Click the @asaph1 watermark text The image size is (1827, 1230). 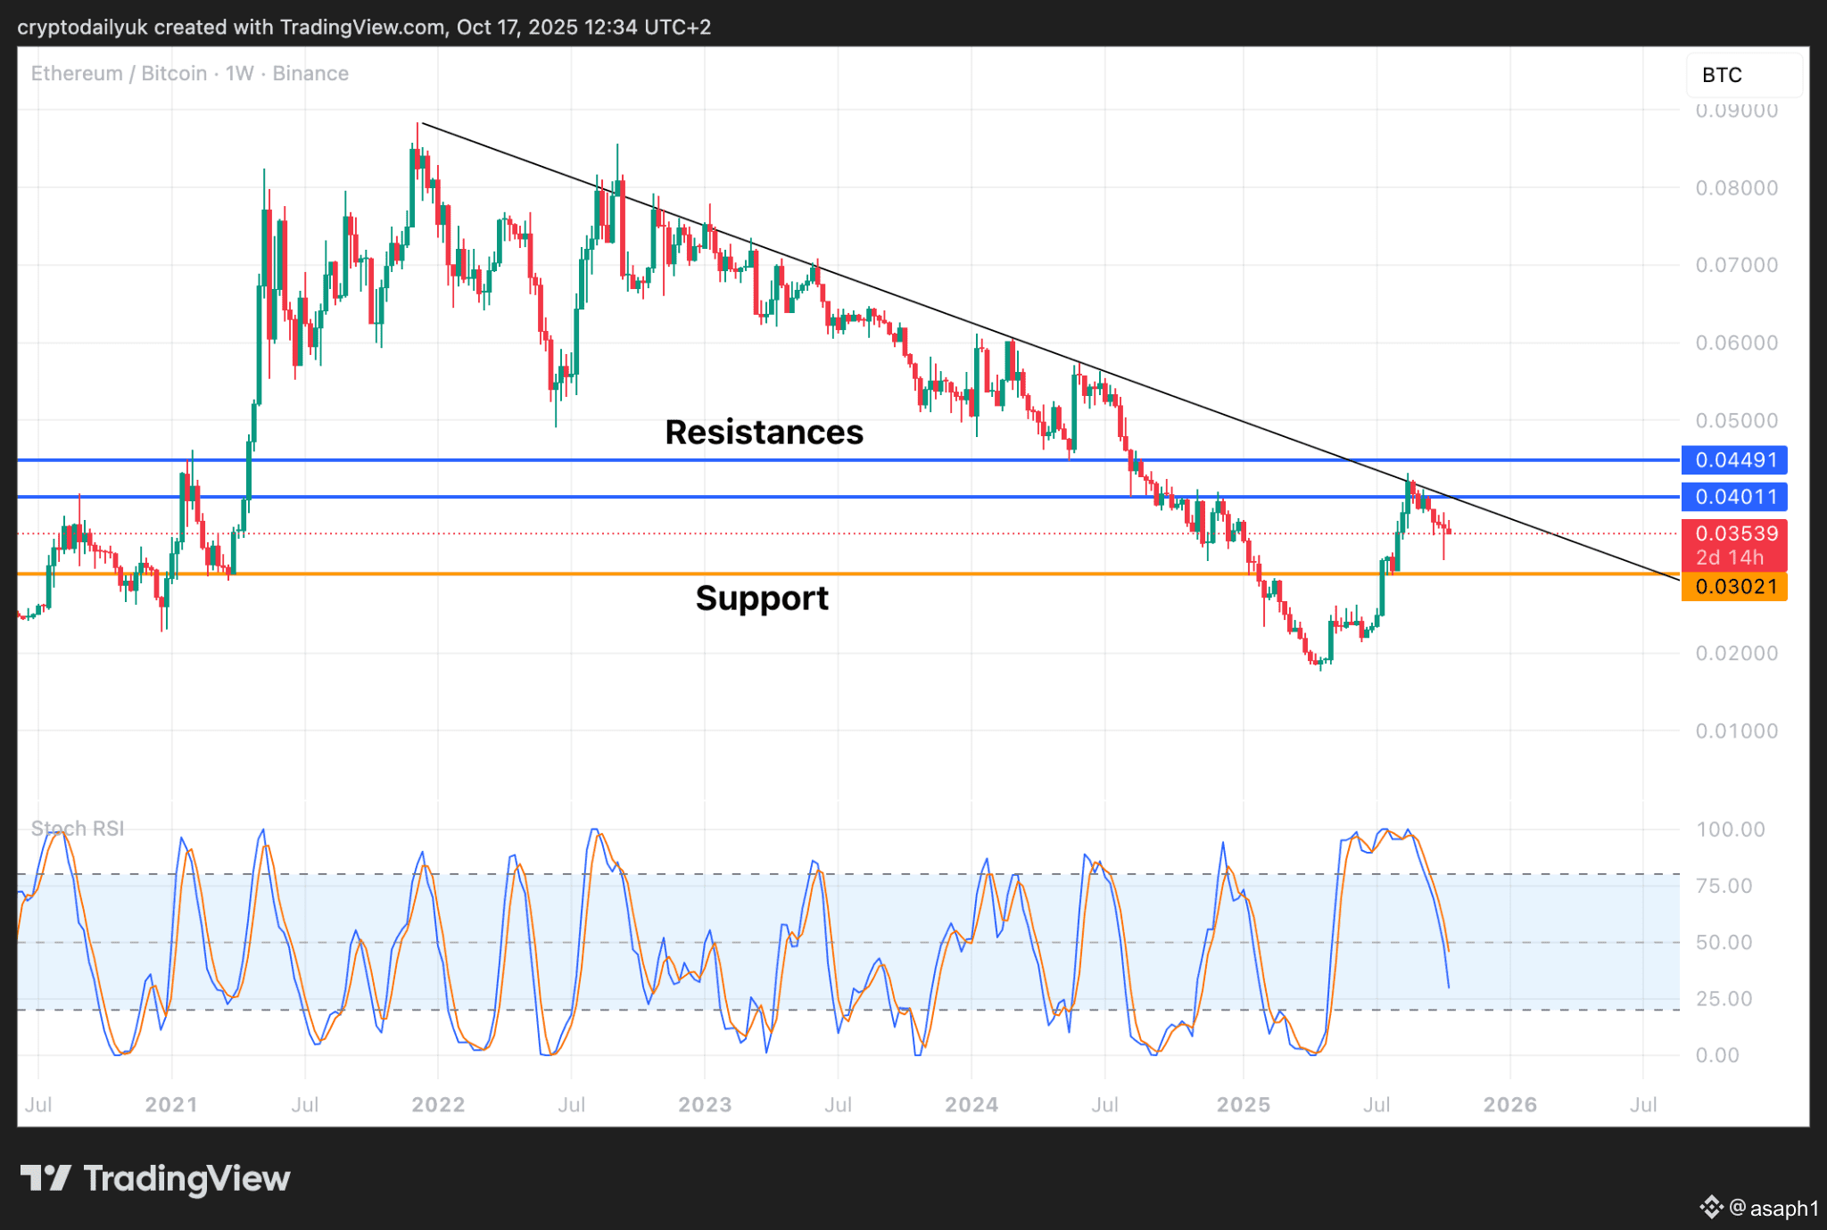tap(1773, 1208)
